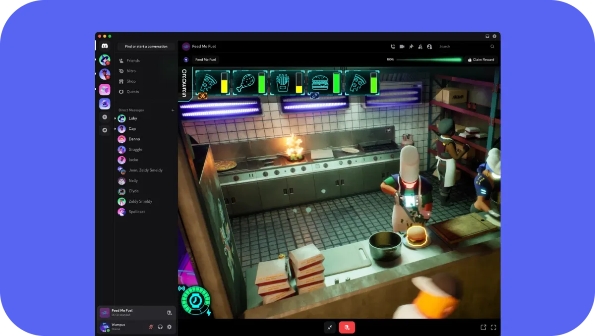Open group DM Jenn, Zeldy Smeldy
Screen dimensions: 595x336
point(146,170)
